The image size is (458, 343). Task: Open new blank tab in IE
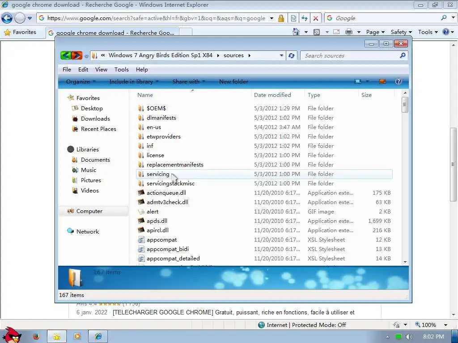pos(186,32)
